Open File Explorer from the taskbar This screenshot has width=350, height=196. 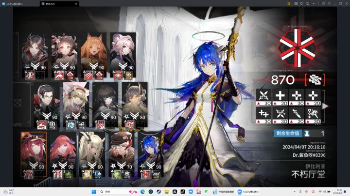click(167, 192)
